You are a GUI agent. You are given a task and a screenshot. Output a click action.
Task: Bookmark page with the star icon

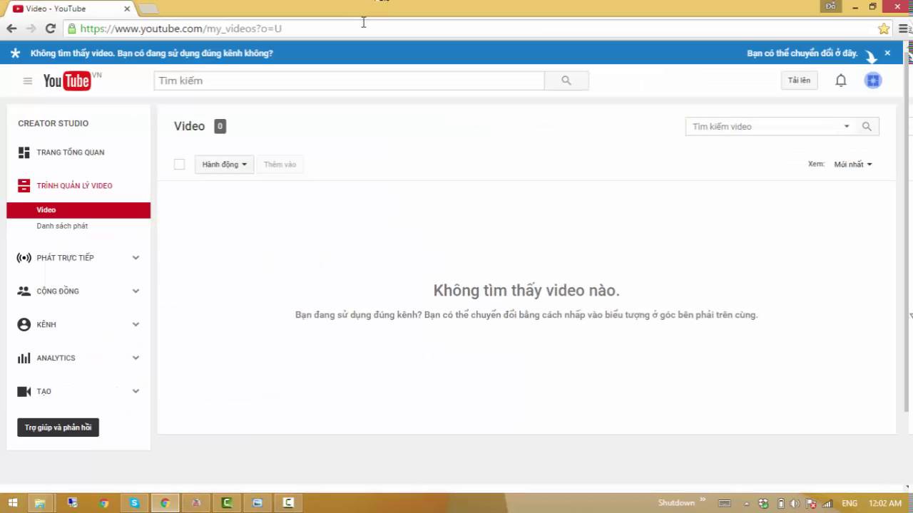(884, 28)
